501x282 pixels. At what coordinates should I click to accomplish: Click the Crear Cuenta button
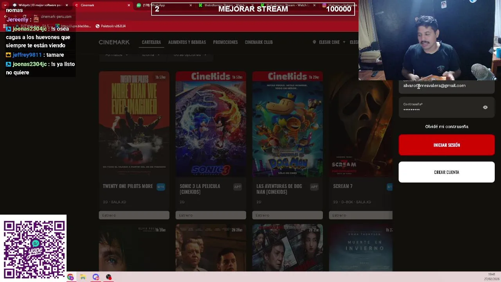tap(447, 172)
